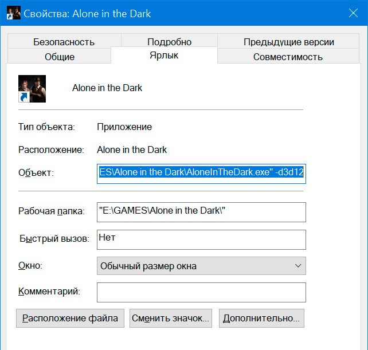
Task: Focus the Быстрый вызов hotkey field
Action: (201, 239)
